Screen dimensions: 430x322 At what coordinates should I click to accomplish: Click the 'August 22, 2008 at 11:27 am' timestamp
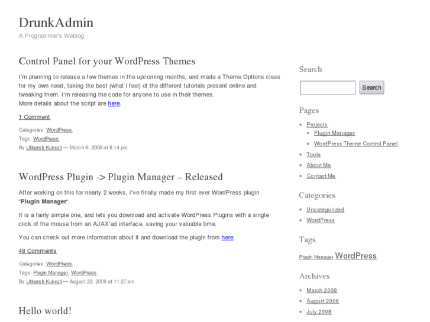102,281
